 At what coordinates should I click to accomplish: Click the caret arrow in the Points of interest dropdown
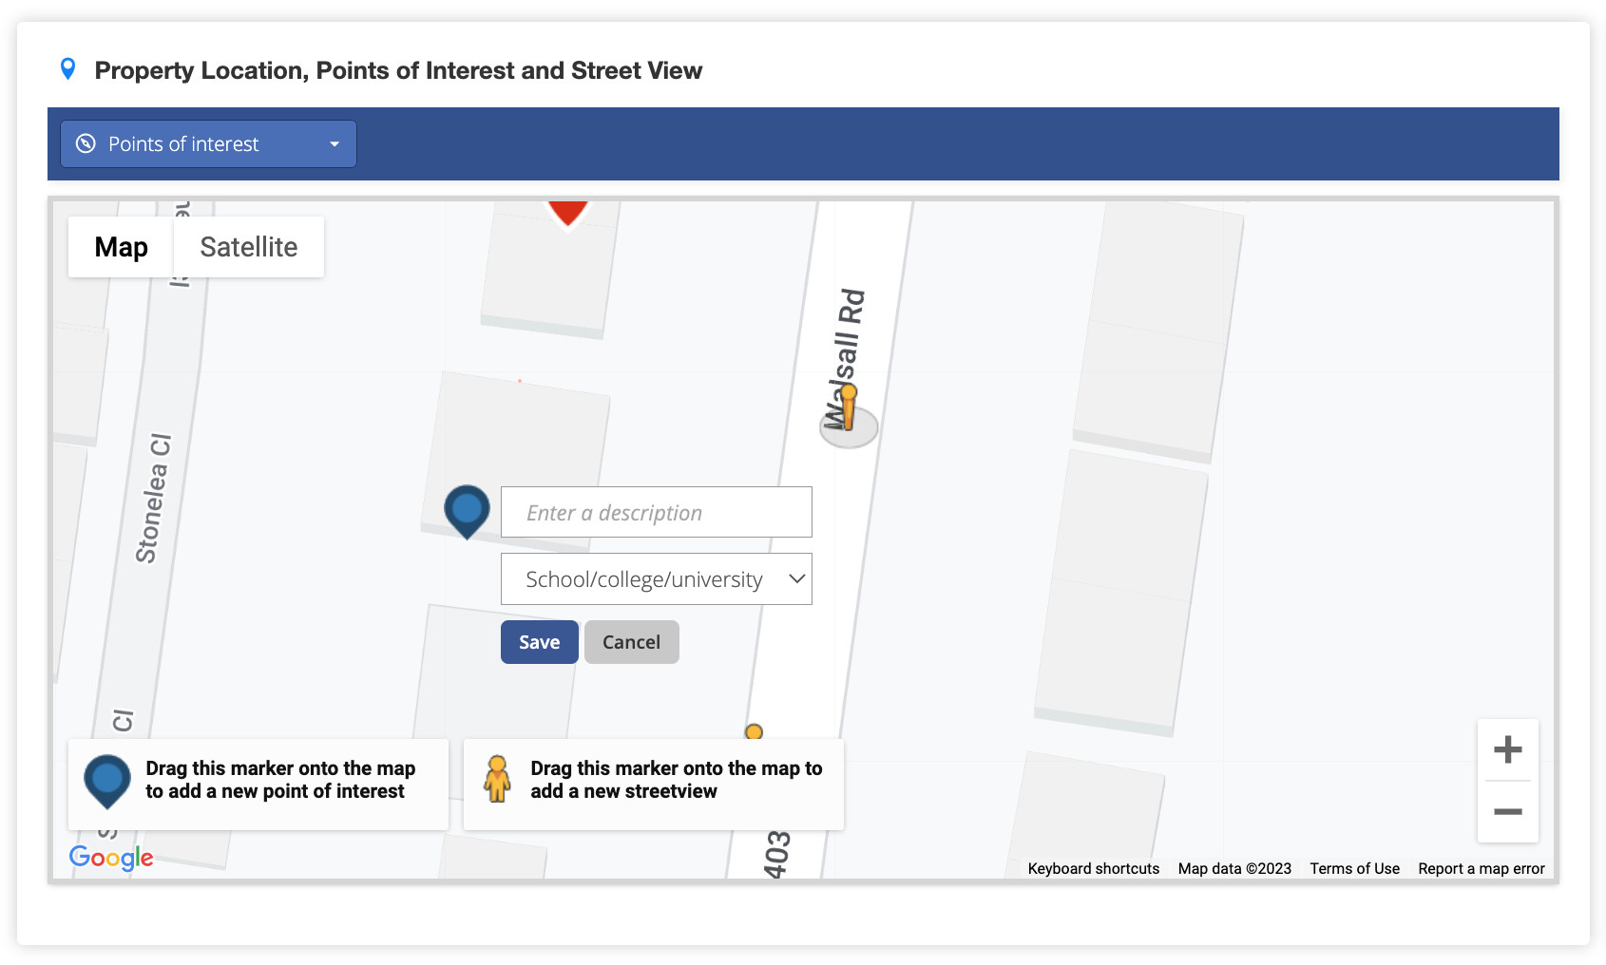coord(335,144)
